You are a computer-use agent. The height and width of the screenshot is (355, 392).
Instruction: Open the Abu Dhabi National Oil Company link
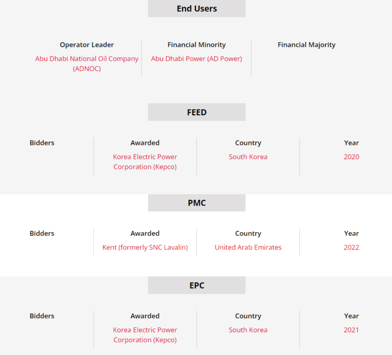(87, 59)
